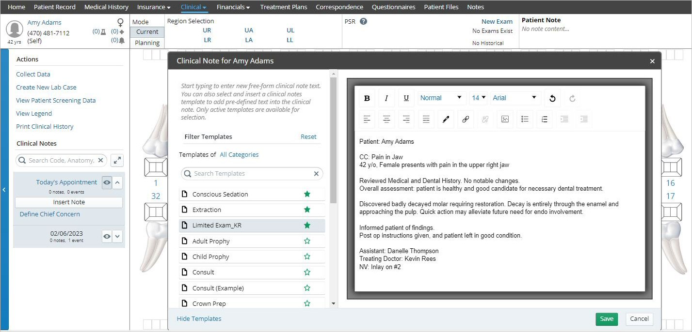The height and width of the screenshot is (332, 692).
Task: Open the Patient Record tab
Action: (55, 7)
